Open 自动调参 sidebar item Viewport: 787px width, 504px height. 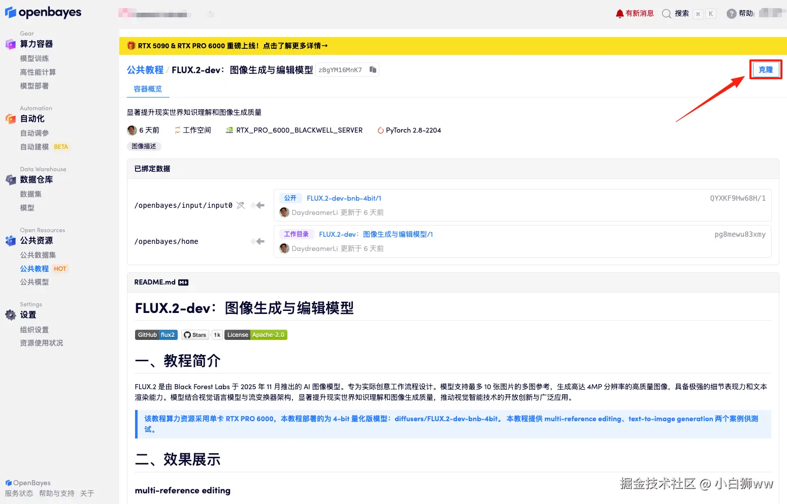tap(35, 133)
